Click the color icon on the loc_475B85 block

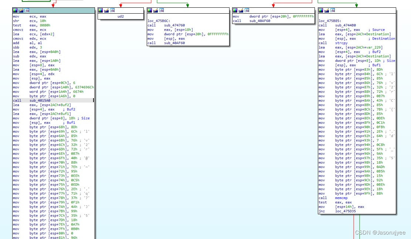(321, 11)
